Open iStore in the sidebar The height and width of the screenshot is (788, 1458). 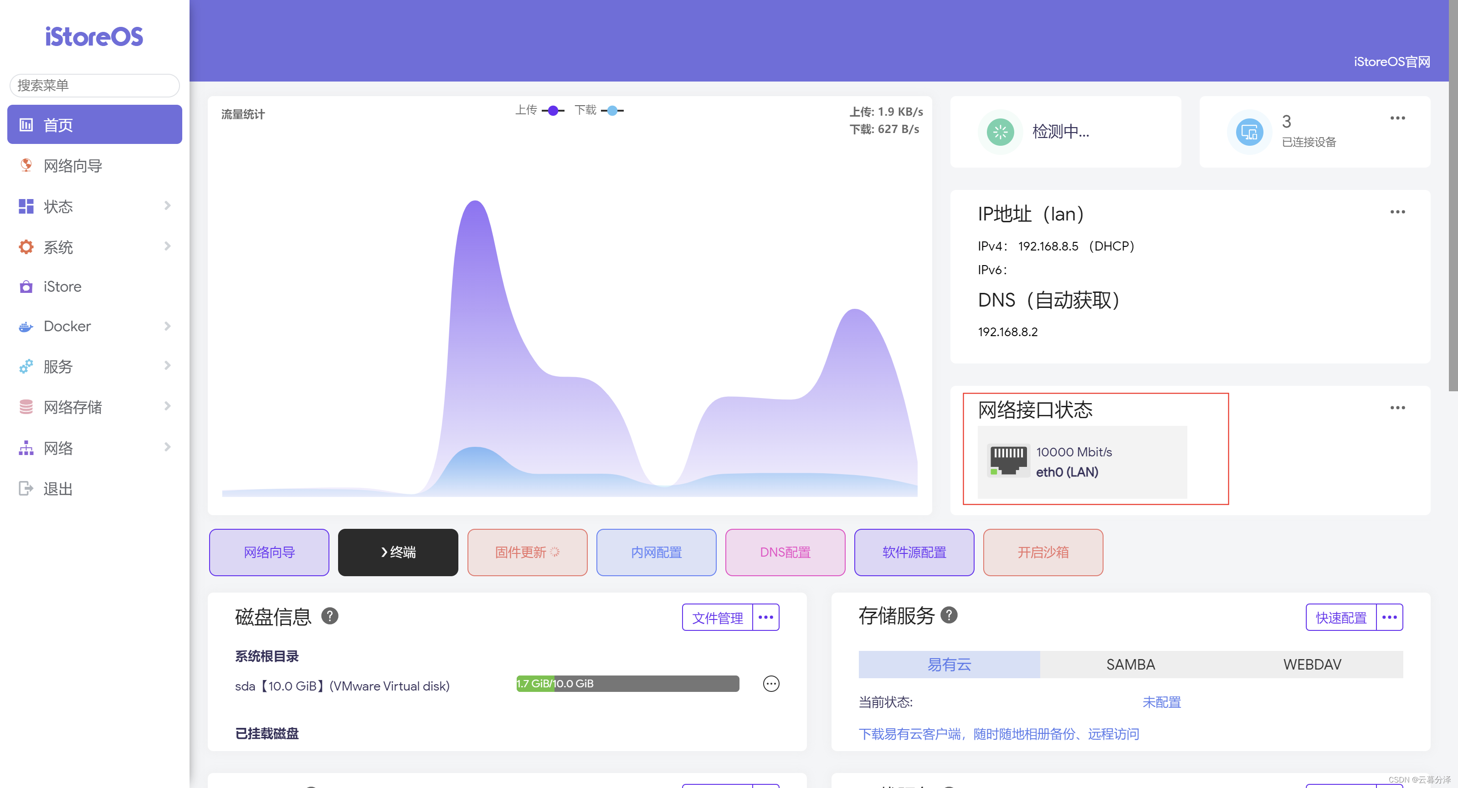click(62, 287)
